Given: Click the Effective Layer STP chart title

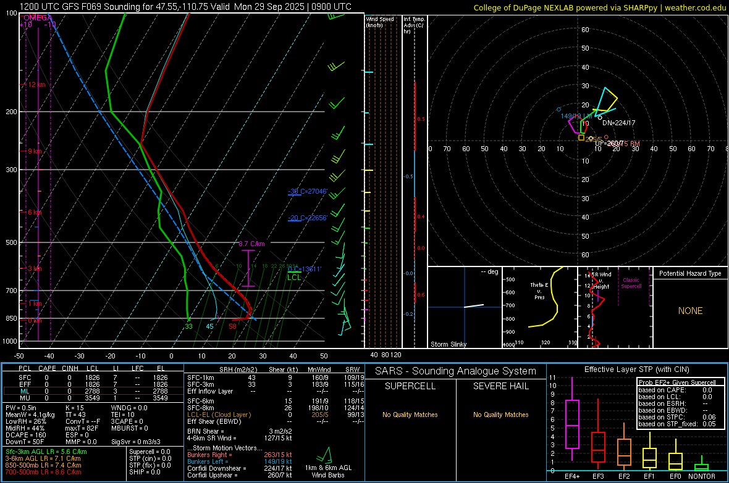Looking at the screenshot, I should [x=636, y=369].
